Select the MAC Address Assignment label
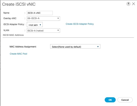Viewport: 137px width, 106px height. 23,47
